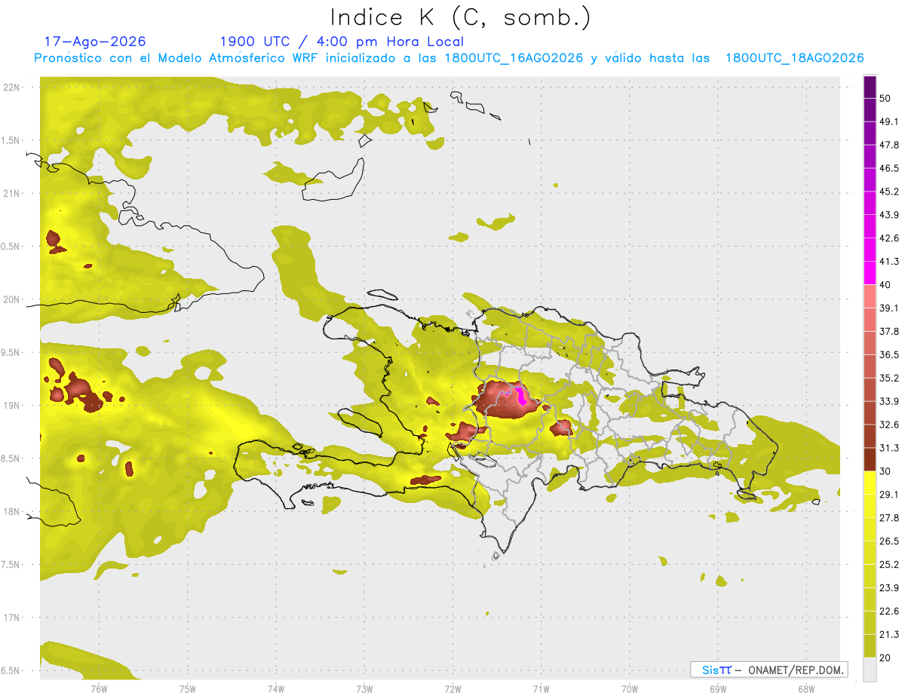
Task: Click the color scale value "30"
Action: click(885, 471)
